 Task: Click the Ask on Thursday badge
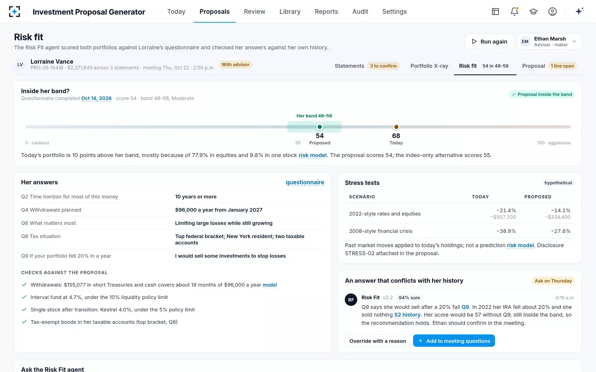pos(553,281)
